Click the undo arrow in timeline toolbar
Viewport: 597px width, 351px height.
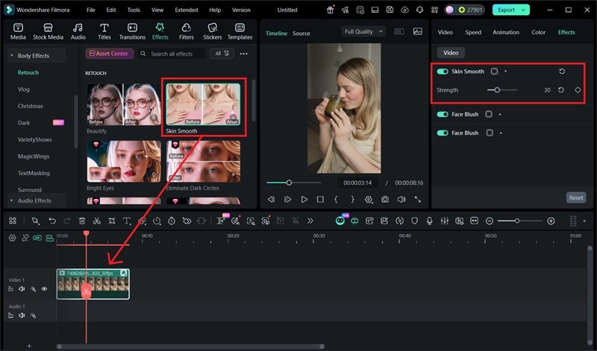coord(51,221)
